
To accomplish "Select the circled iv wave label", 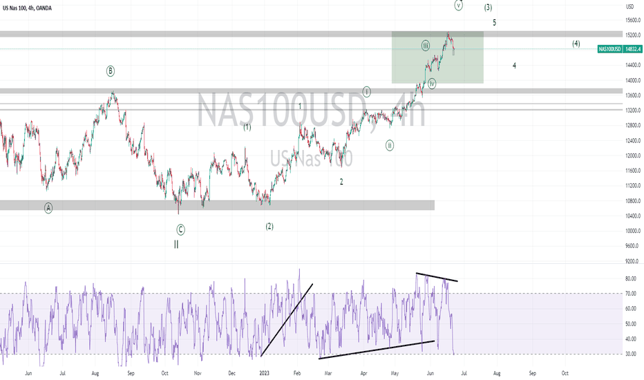I will coord(432,84).
